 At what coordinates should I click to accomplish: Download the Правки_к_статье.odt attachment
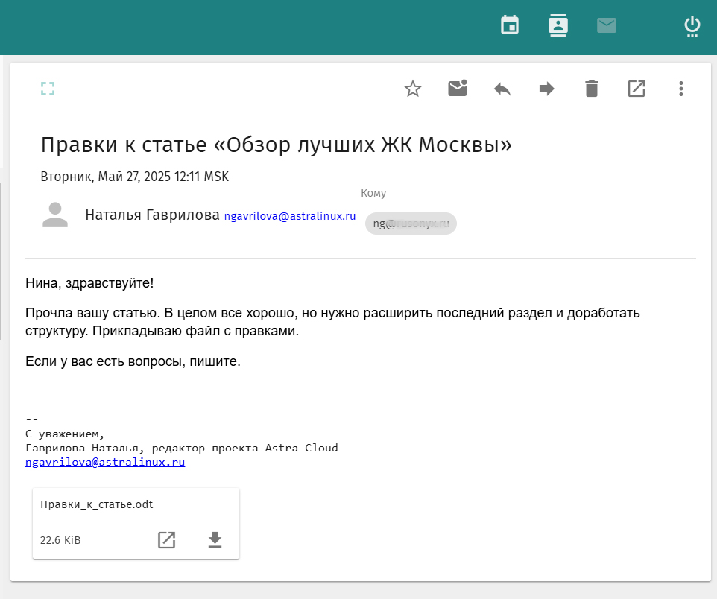(215, 540)
